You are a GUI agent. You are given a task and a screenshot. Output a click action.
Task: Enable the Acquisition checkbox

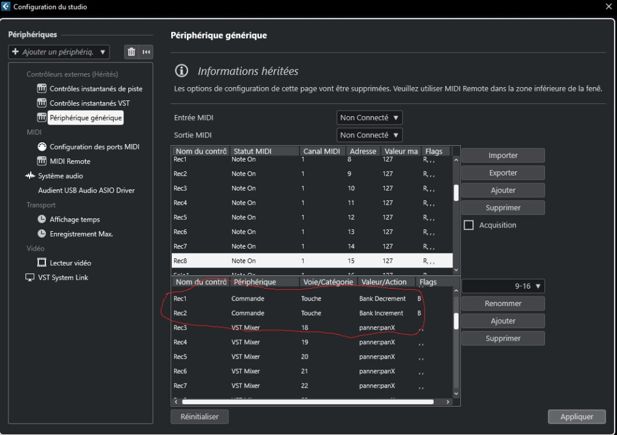pos(469,225)
